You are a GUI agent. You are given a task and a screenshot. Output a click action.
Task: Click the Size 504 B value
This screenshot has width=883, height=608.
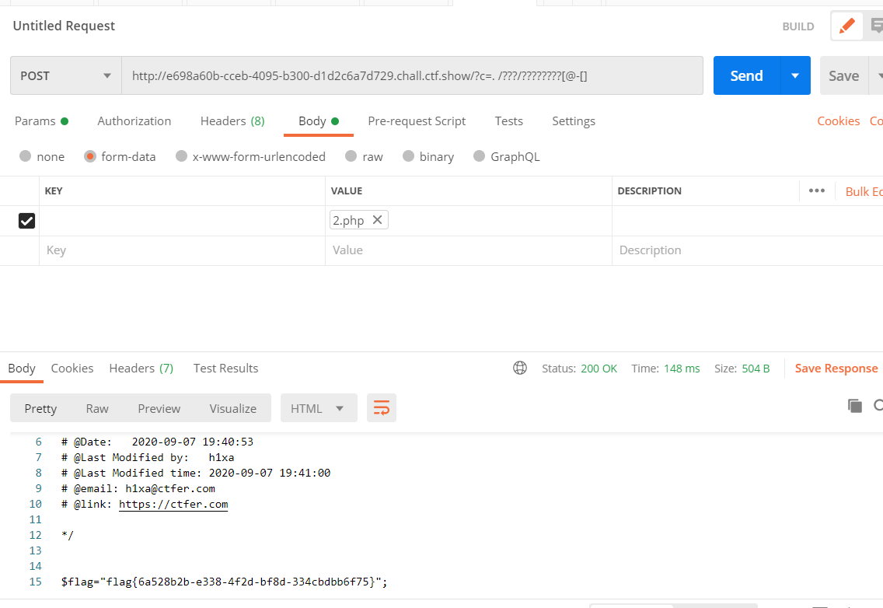tap(756, 369)
